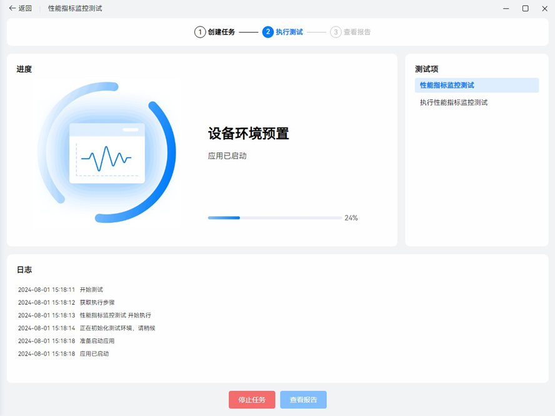Click the 开始测试 log entry
555x416 pixels.
click(91, 290)
